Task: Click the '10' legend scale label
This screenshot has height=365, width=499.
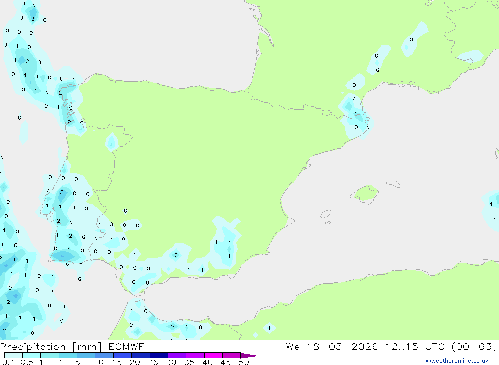Action: coord(99,362)
